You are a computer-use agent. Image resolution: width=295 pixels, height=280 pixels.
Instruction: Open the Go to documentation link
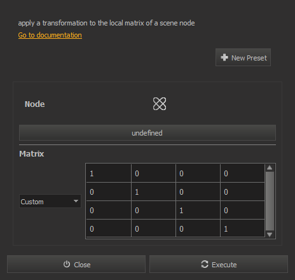[50, 35]
